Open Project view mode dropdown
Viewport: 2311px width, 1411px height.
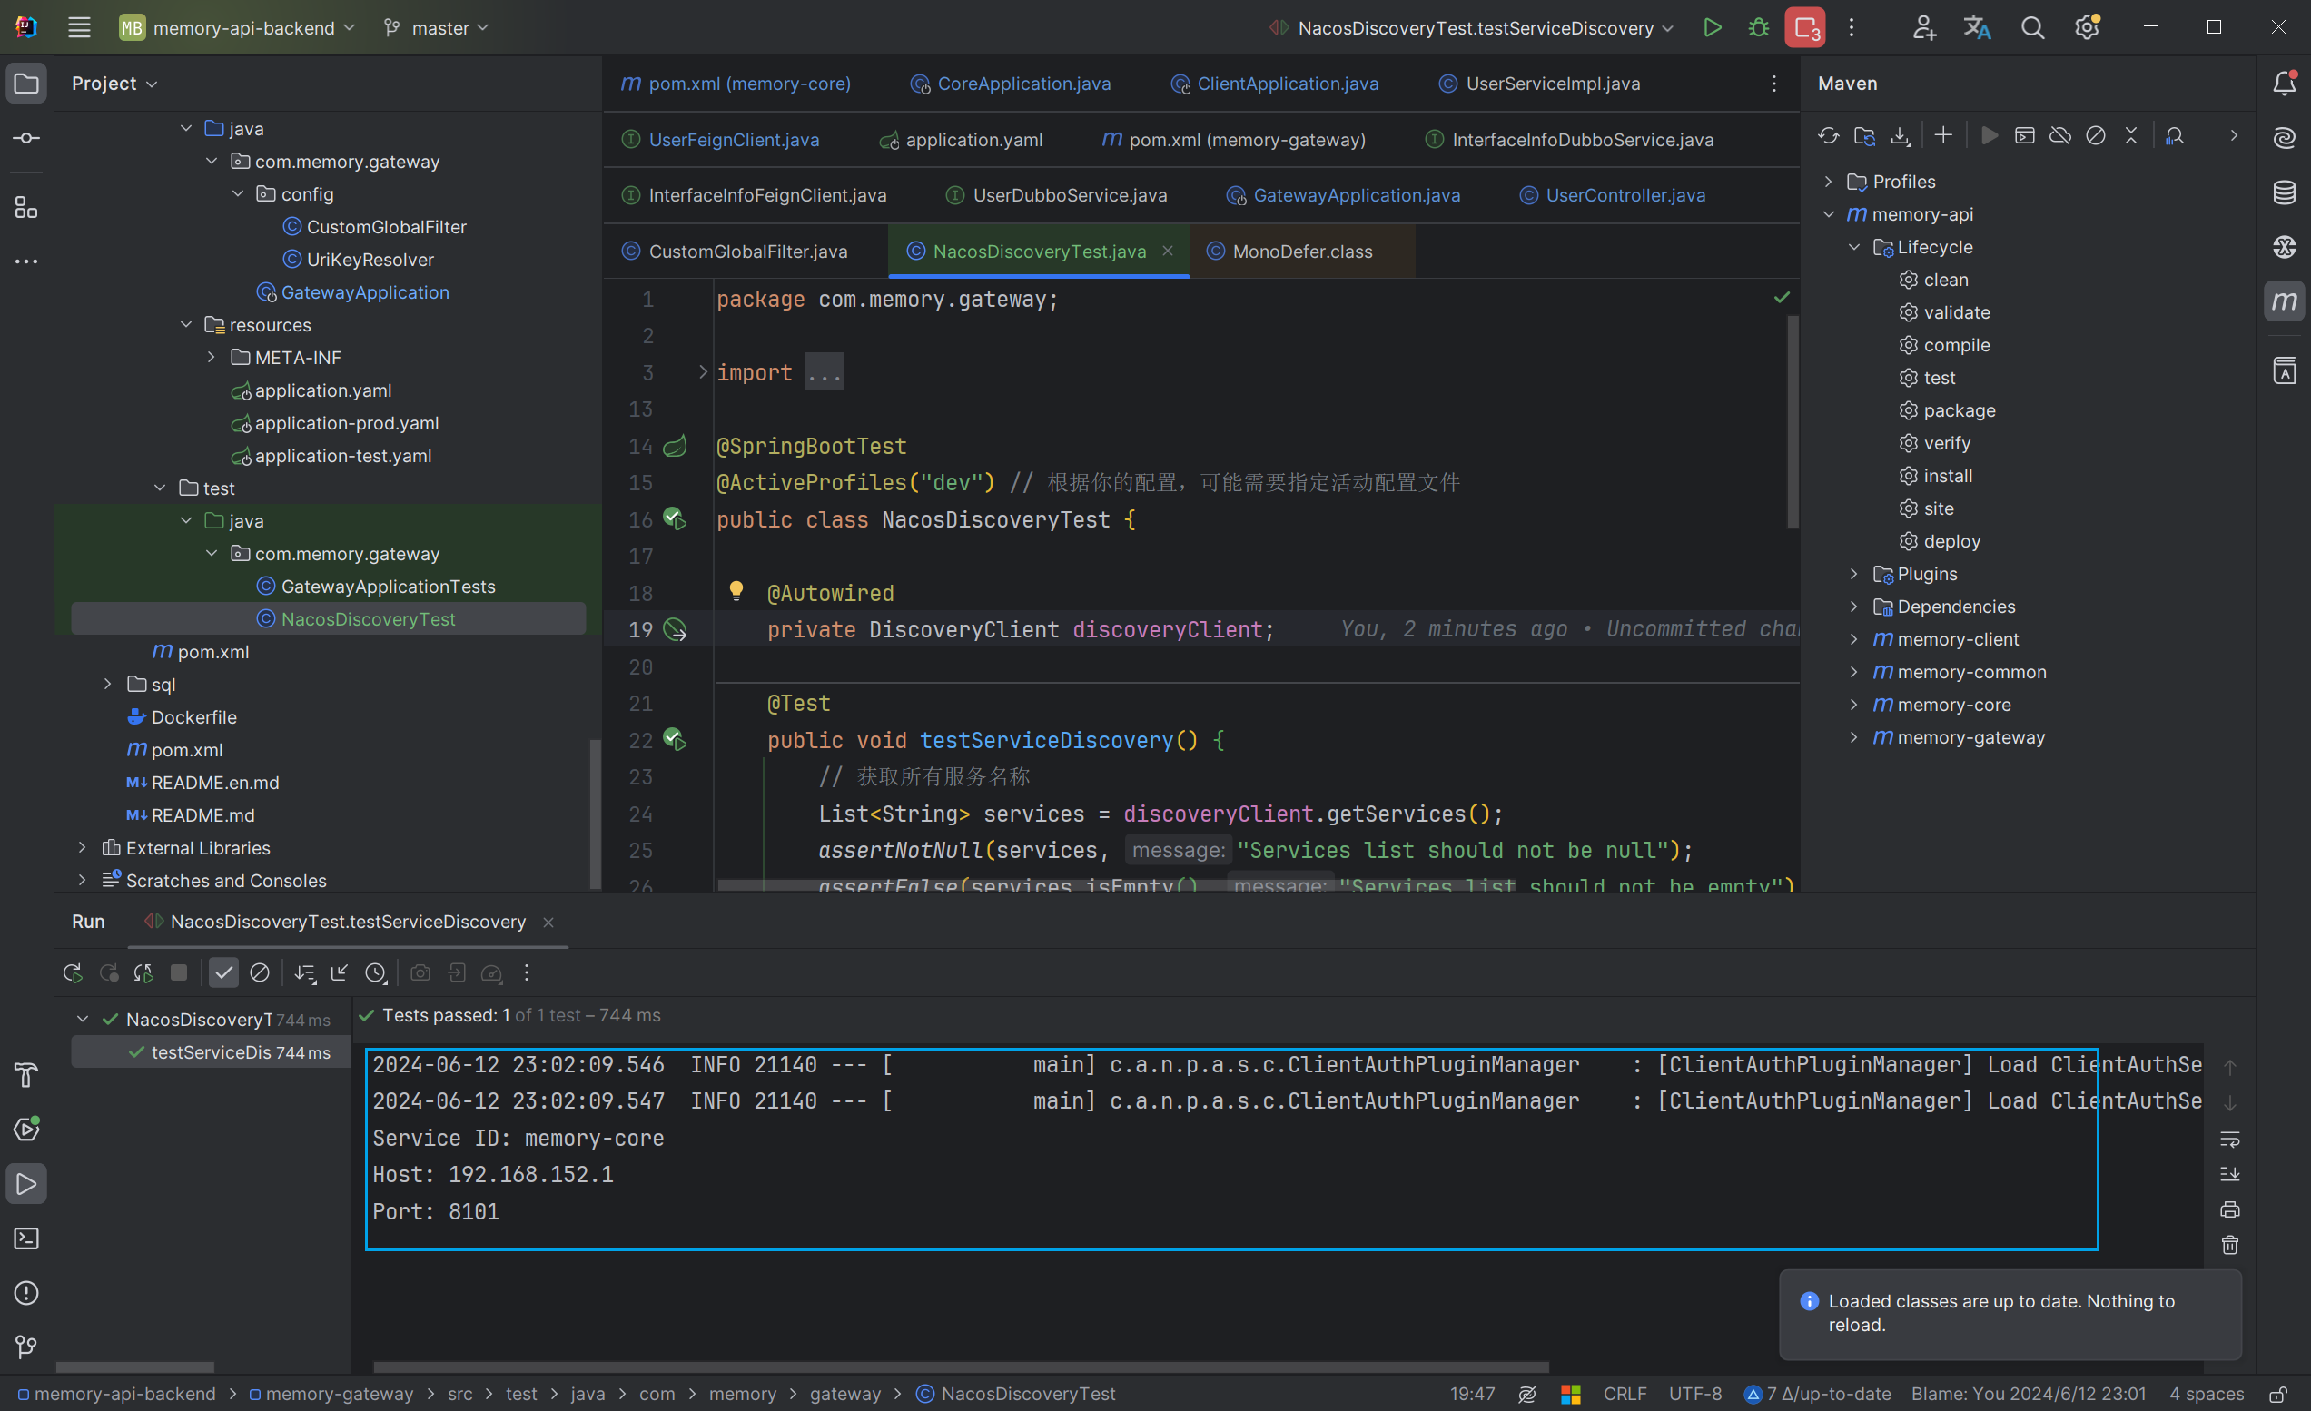click(114, 84)
